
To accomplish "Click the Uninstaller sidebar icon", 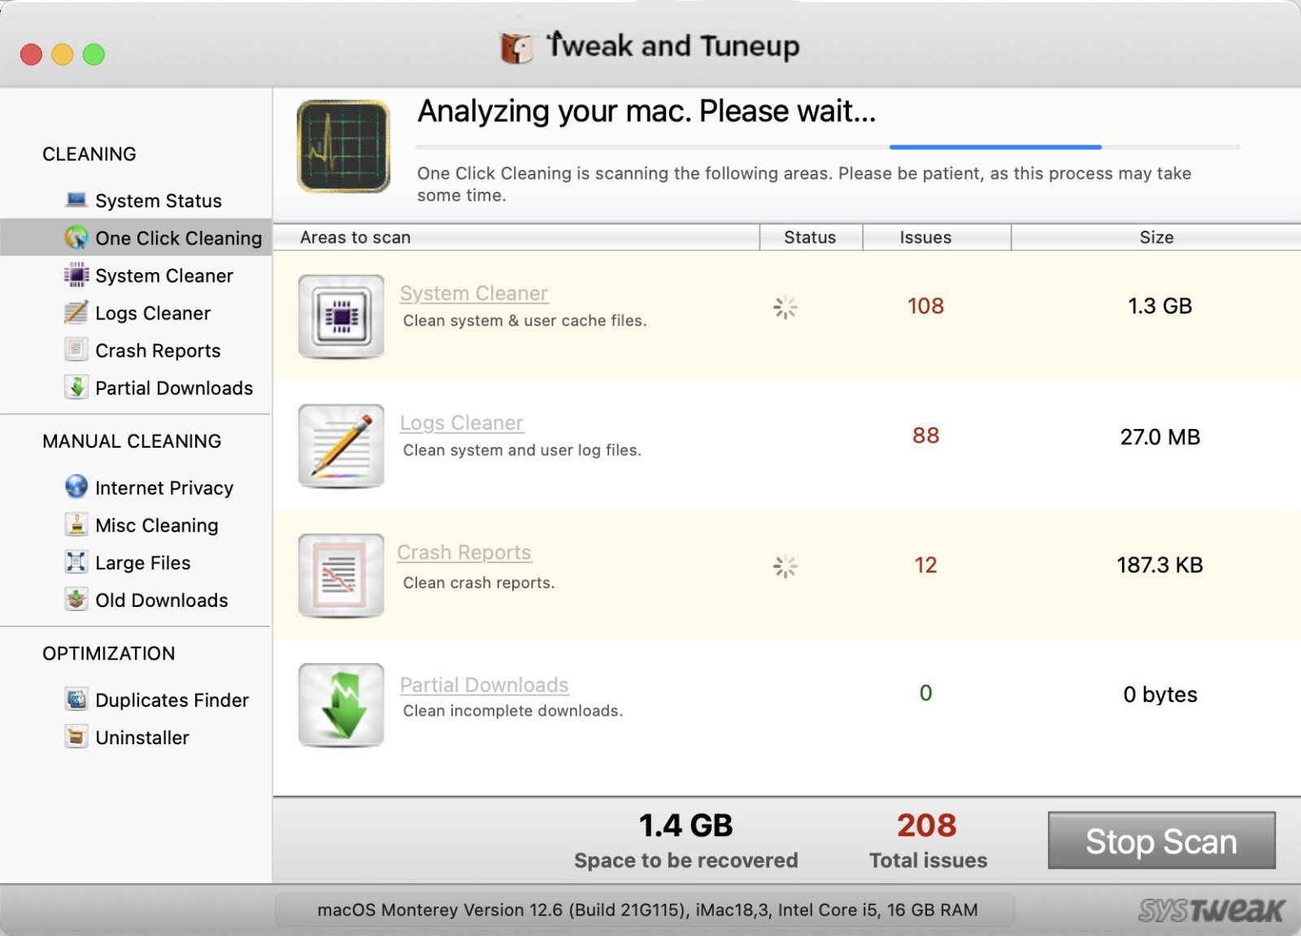I will (x=76, y=737).
